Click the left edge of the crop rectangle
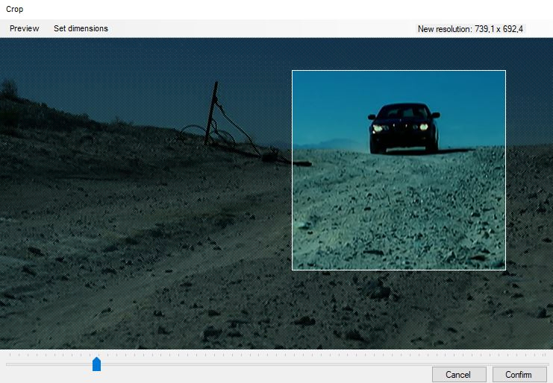 (x=293, y=171)
